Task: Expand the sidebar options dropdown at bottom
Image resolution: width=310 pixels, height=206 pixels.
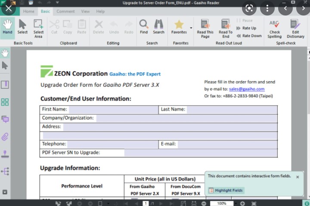Action: click(x=5, y=192)
